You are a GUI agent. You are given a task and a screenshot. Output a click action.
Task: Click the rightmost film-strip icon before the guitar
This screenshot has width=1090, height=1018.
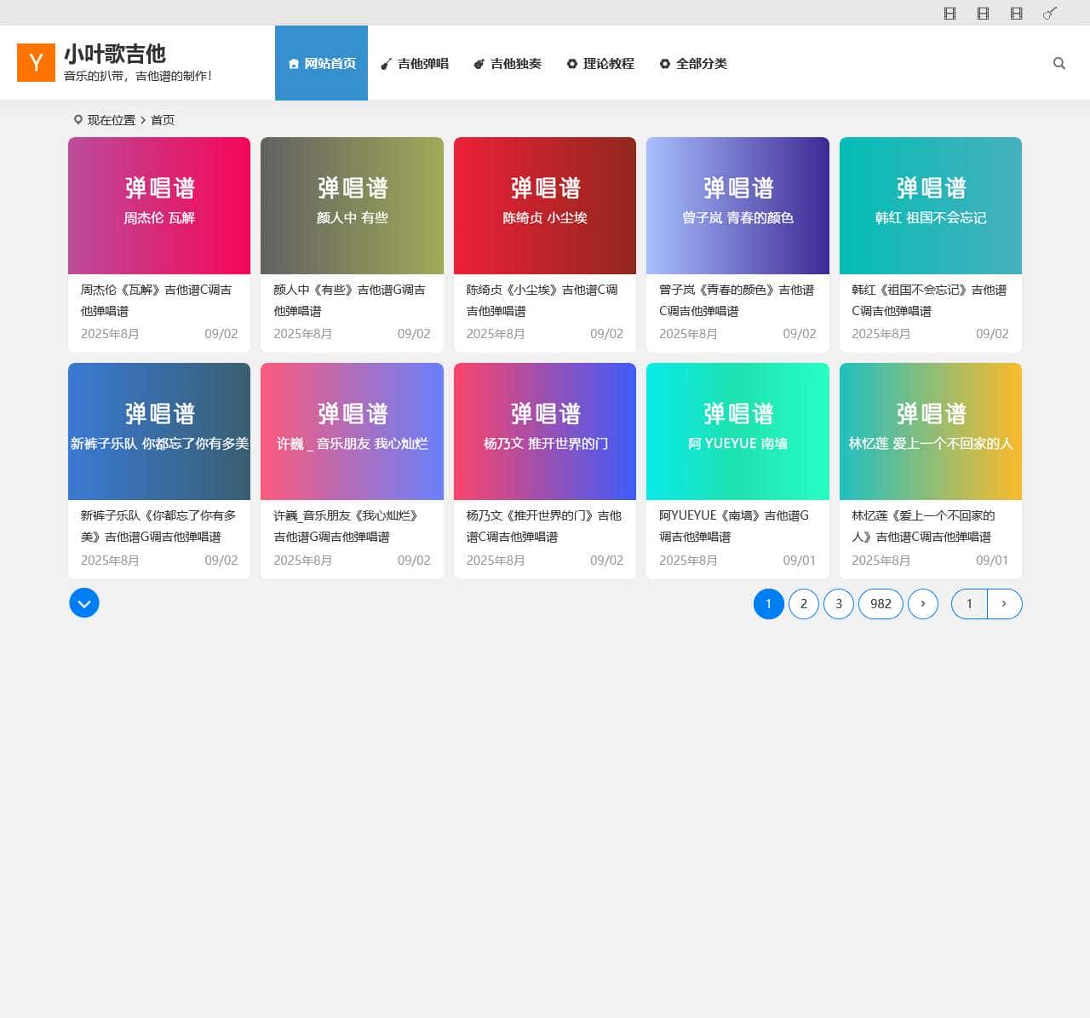[x=1017, y=14]
